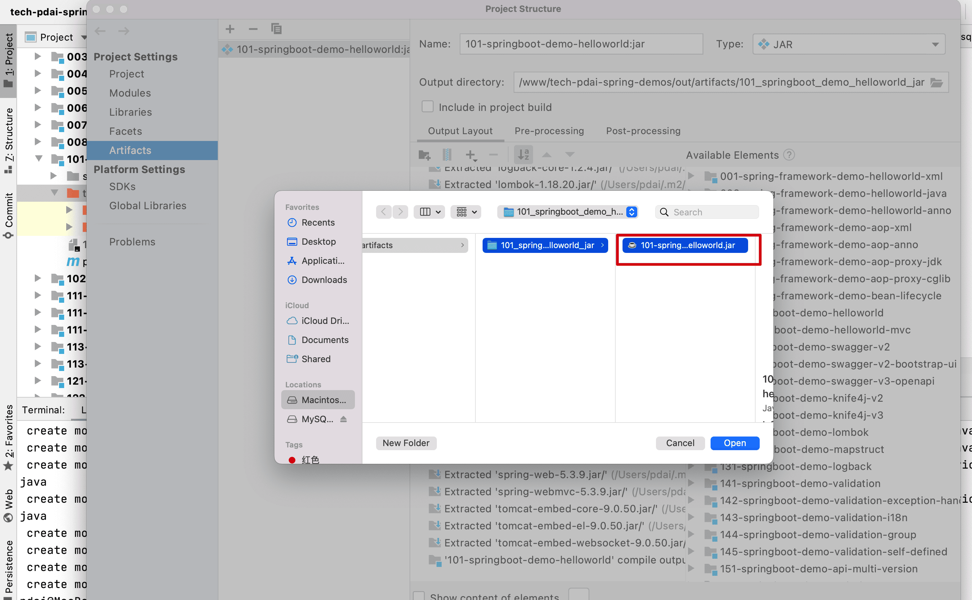Open the column view mode dropdown

click(429, 212)
